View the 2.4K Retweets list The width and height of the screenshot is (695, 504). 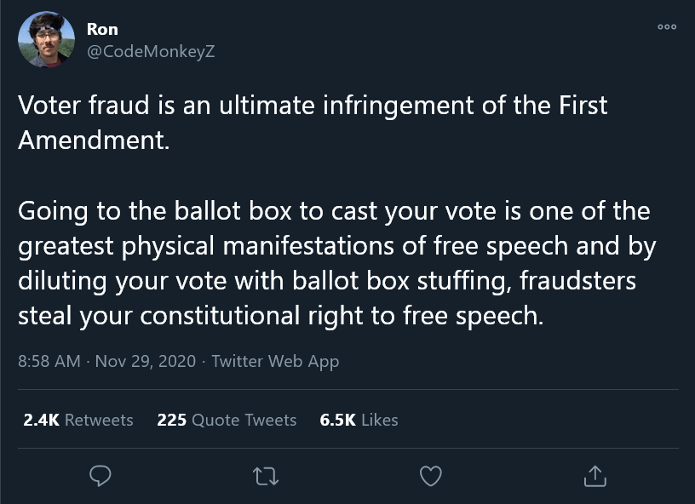(x=78, y=420)
